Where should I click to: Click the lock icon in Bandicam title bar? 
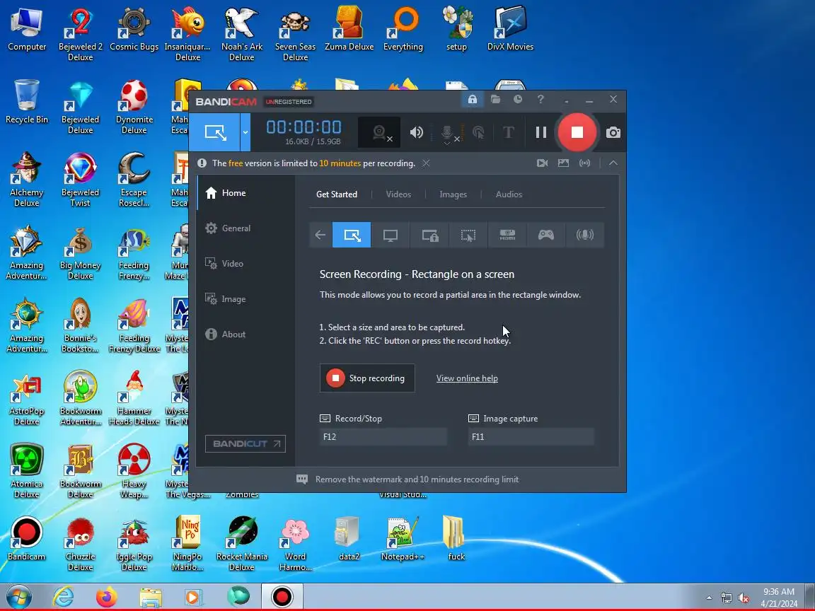tap(473, 99)
